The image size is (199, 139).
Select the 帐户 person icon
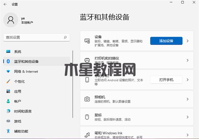click(8, 101)
